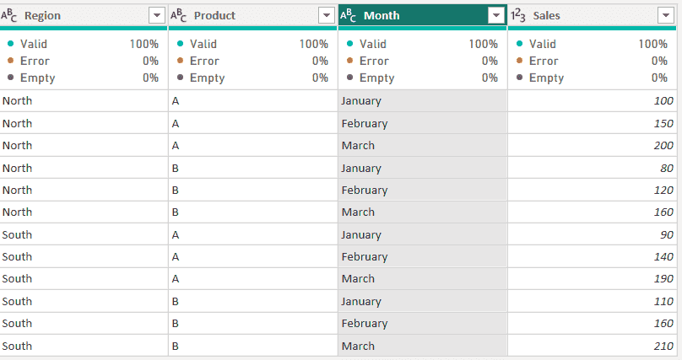The height and width of the screenshot is (360, 682).
Task: Click Error 0% in the Region quality stats
Action: pyautogui.click(x=83, y=61)
